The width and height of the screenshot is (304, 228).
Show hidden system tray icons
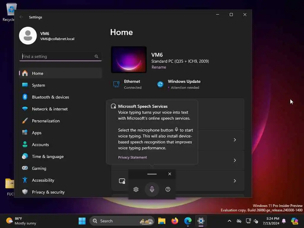tap(229, 221)
